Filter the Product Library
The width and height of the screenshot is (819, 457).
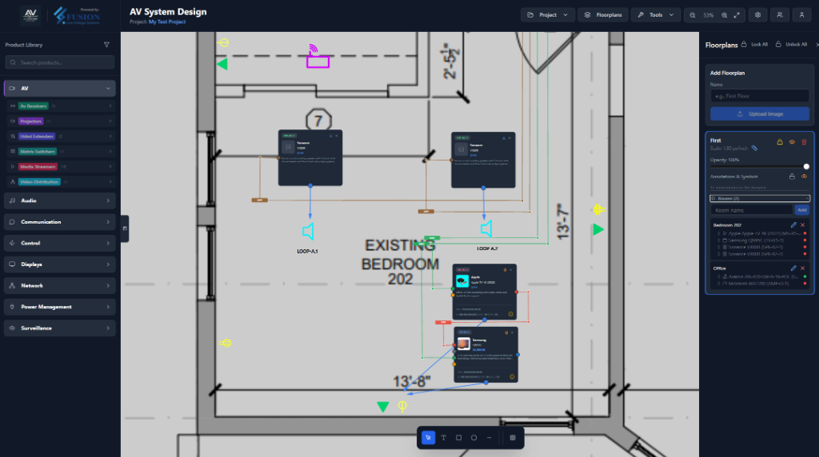[x=106, y=45]
